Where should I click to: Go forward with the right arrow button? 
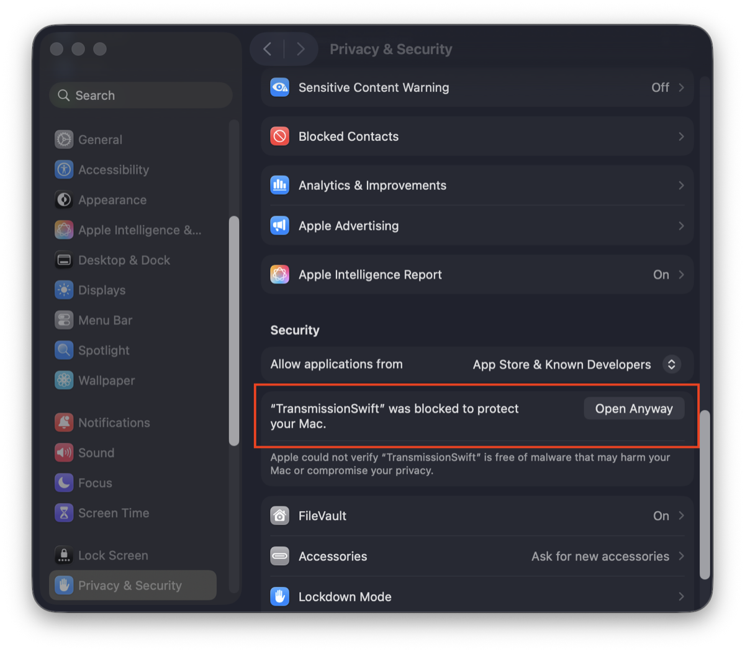click(x=301, y=49)
